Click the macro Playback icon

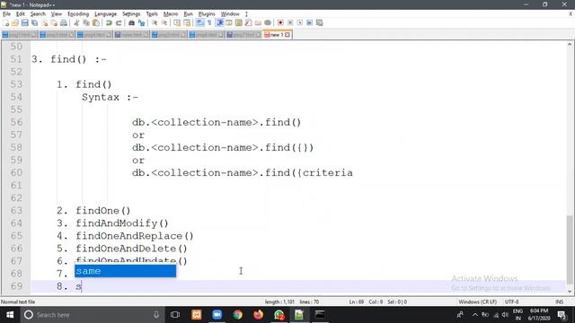pos(299,22)
